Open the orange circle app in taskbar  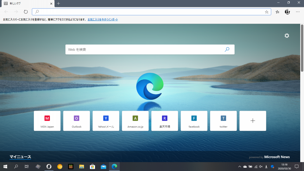click(60, 167)
